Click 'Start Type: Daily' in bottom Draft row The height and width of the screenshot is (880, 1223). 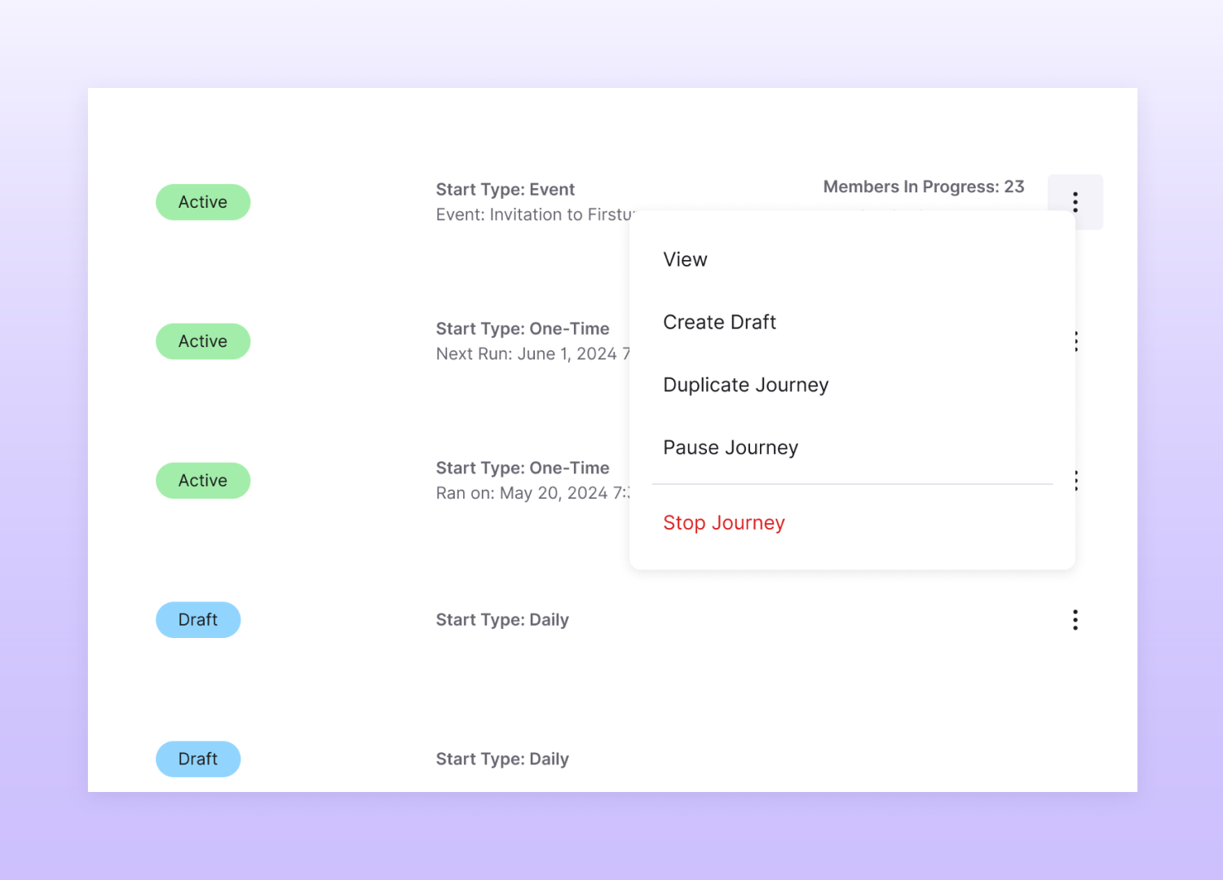pos(501,759)
